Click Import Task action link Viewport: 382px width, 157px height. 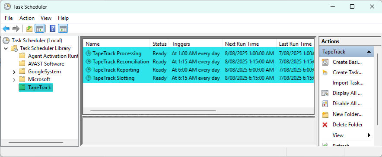348,83
